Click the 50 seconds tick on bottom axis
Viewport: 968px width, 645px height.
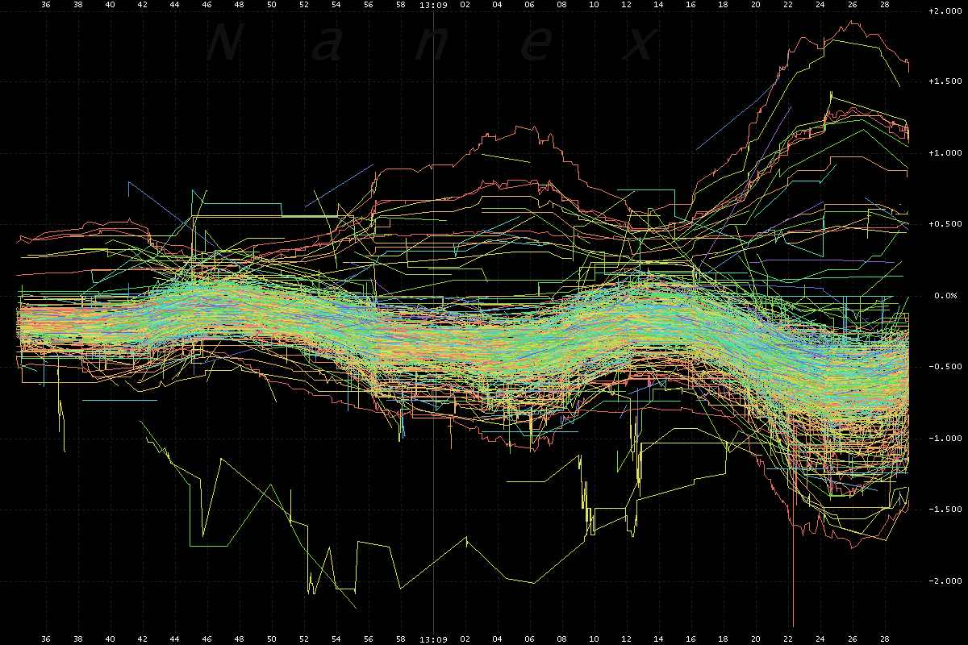point(272,639)
